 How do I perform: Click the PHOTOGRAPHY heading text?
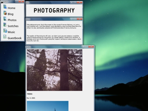54,10
